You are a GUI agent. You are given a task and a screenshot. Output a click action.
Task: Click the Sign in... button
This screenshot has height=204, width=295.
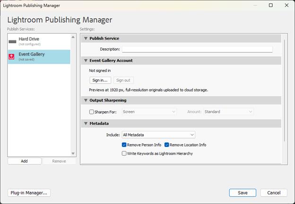[100, 80]
